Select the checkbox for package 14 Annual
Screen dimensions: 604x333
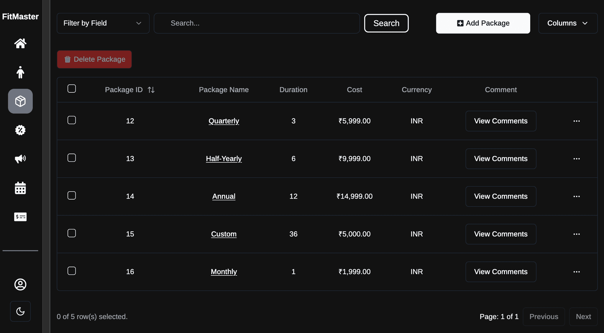72,195
